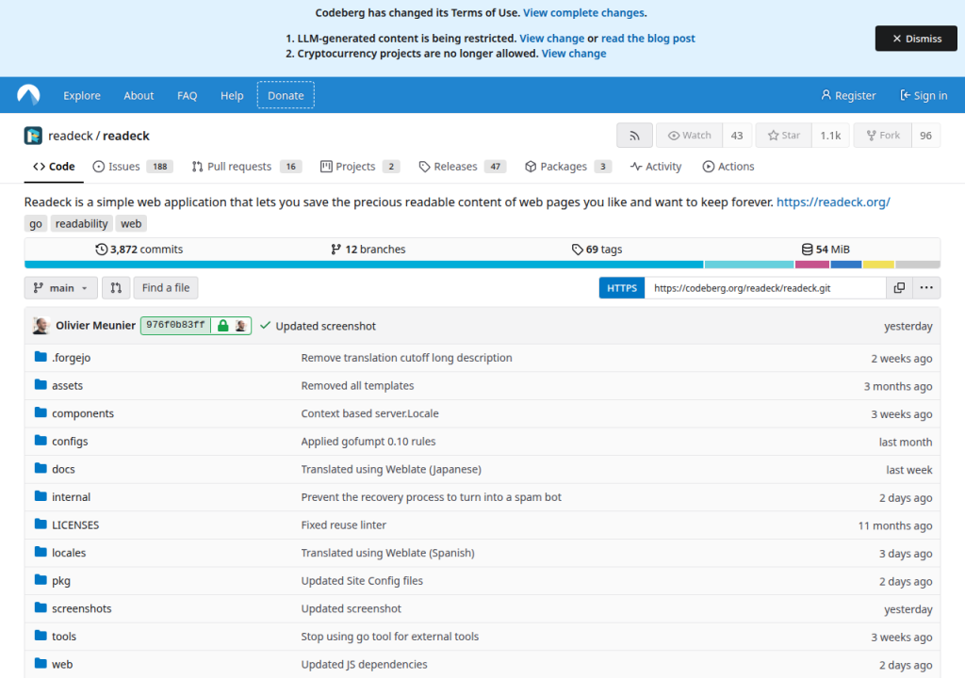
Task: Click the 1.1k stars count
Action: pyautogui.click(x=830, y=136)
